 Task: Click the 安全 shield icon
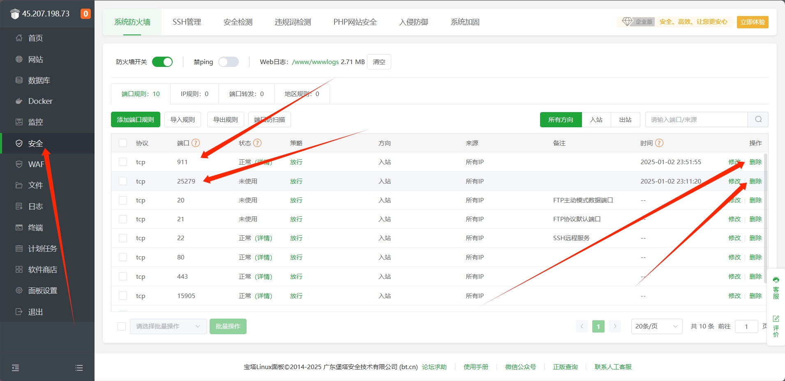coord(19,143)
